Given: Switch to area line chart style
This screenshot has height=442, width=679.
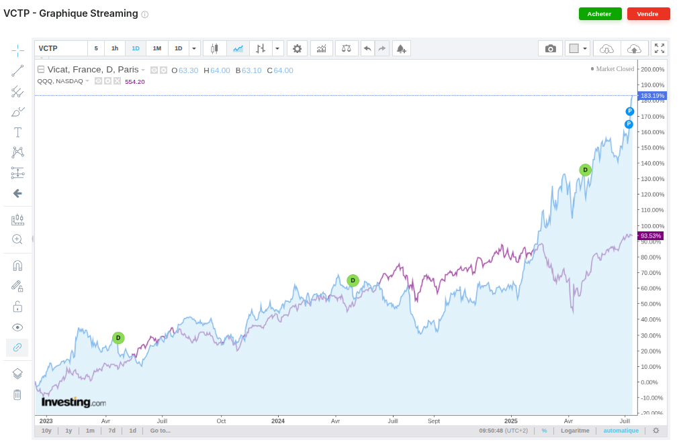Looking at the screenshot, I should coord(238,48).
